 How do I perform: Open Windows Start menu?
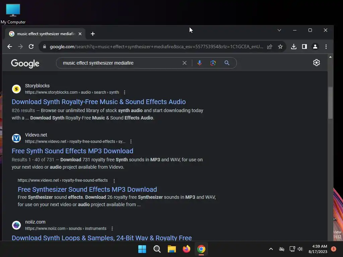142,249
